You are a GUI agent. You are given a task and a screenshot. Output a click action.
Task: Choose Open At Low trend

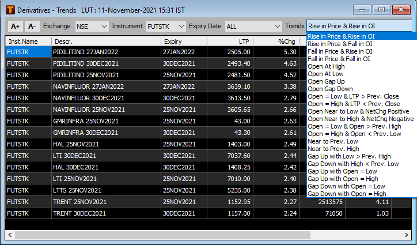pos(362,74)
